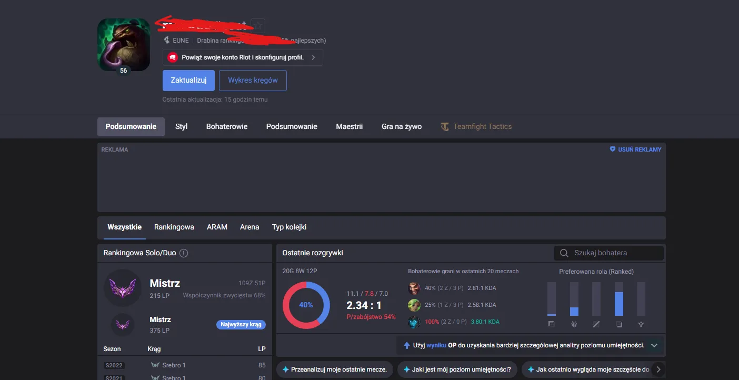This screenshot has height=380, width=739.
Task: Focus the Szukaj bohatera search field
Action: (x=609, y=253)
